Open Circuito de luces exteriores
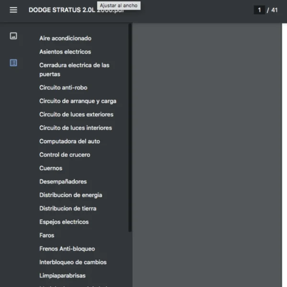This screenshot has width=287, height=287. (76, 114)
